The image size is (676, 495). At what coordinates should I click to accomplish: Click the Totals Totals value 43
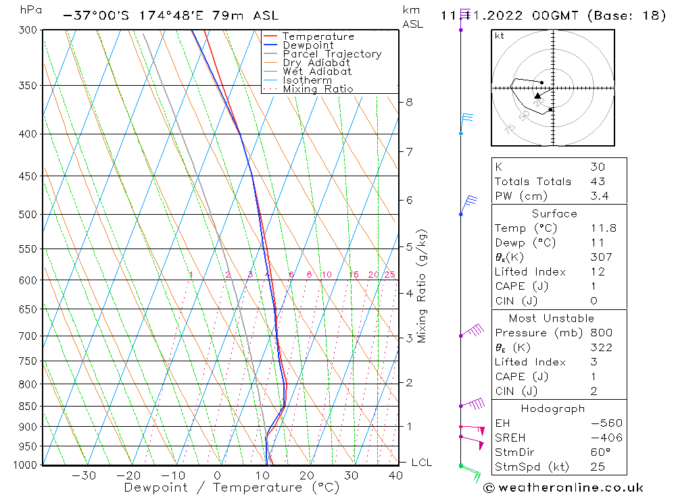pos(598,182)
